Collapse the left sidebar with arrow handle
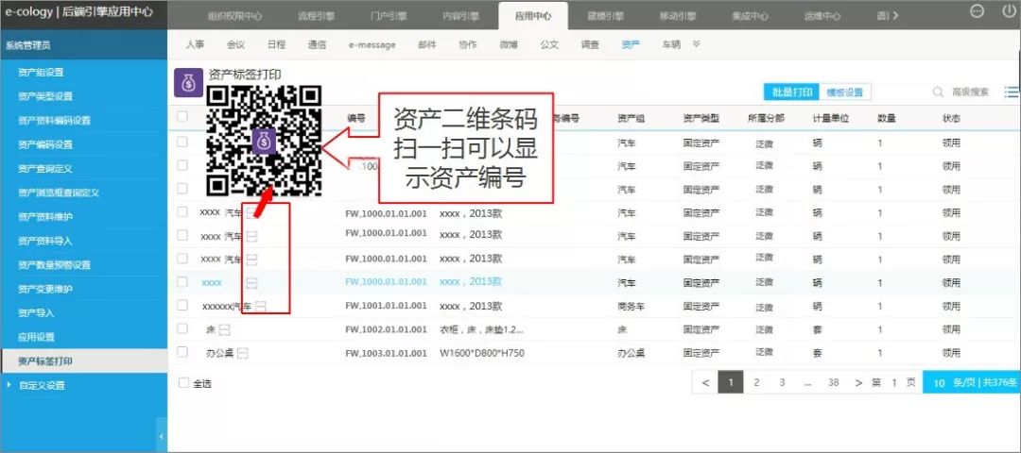This screenshot has width=1021, height=453. [162, 437]
